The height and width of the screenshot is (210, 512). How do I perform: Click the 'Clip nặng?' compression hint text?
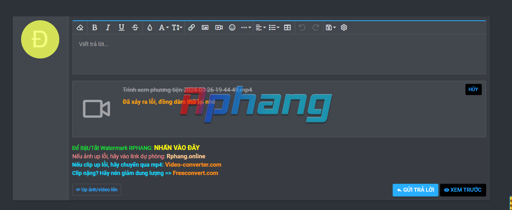(x=122, y=173)
